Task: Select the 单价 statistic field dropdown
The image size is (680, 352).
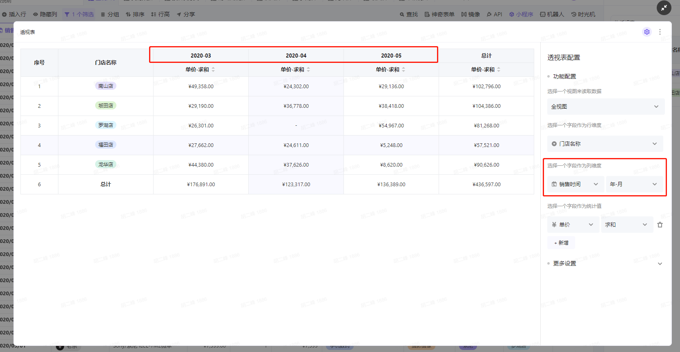Action: click(573, 225)
